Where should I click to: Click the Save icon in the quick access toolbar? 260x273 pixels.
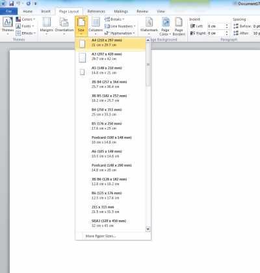tap(12, 4)
